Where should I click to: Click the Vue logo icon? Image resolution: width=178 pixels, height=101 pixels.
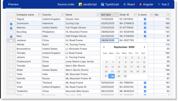click(x=159, y=4)
